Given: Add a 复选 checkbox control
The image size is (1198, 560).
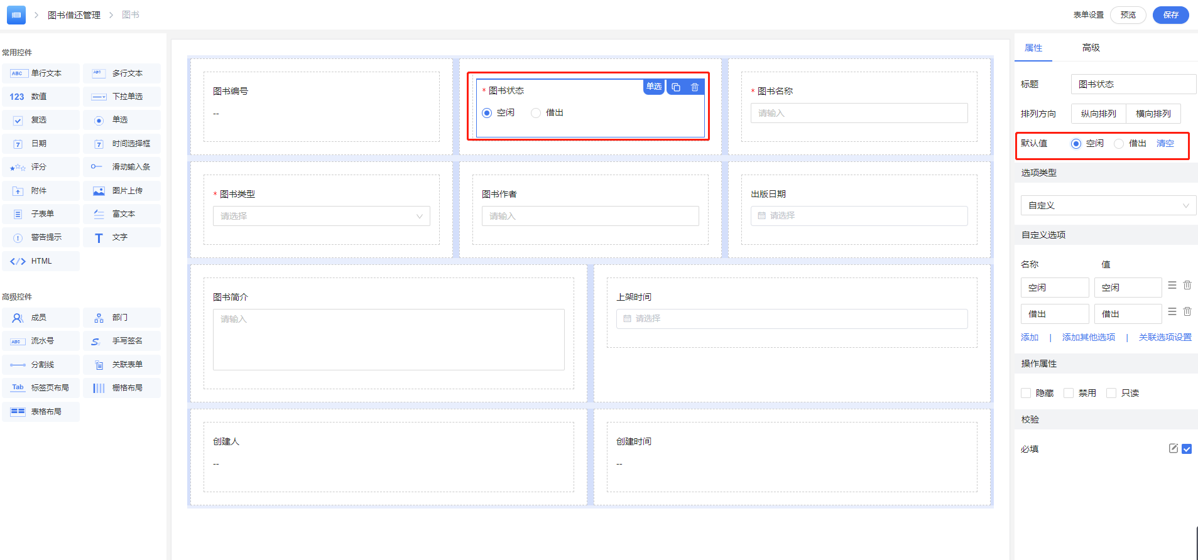Looking at the screenshot, I should point(41,120).
